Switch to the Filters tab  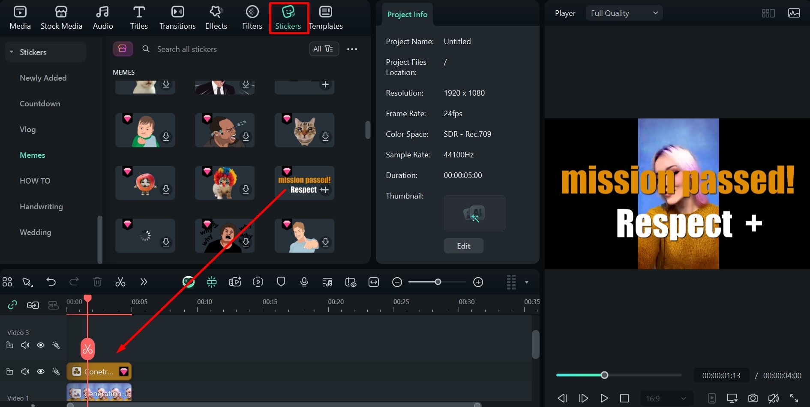(252, 18)
